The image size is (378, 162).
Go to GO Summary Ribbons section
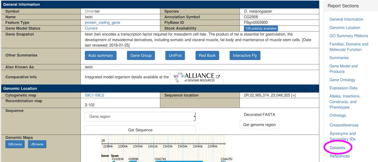349,36
